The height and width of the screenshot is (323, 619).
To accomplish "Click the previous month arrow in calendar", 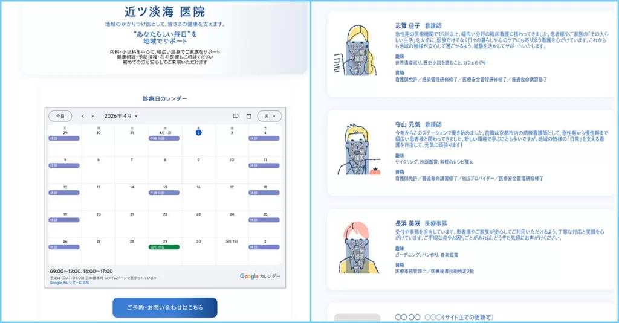I will [83, 116].
